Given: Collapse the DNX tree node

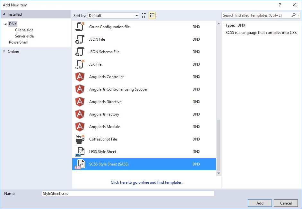Looking at the screenshot, I should point(5,24).
